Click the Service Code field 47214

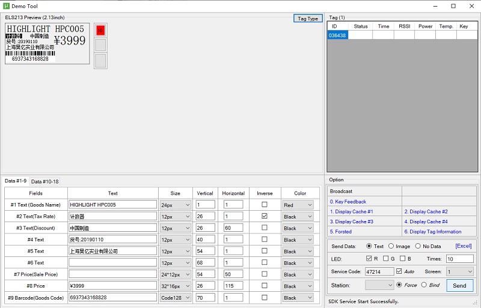(x=379, y=271)
